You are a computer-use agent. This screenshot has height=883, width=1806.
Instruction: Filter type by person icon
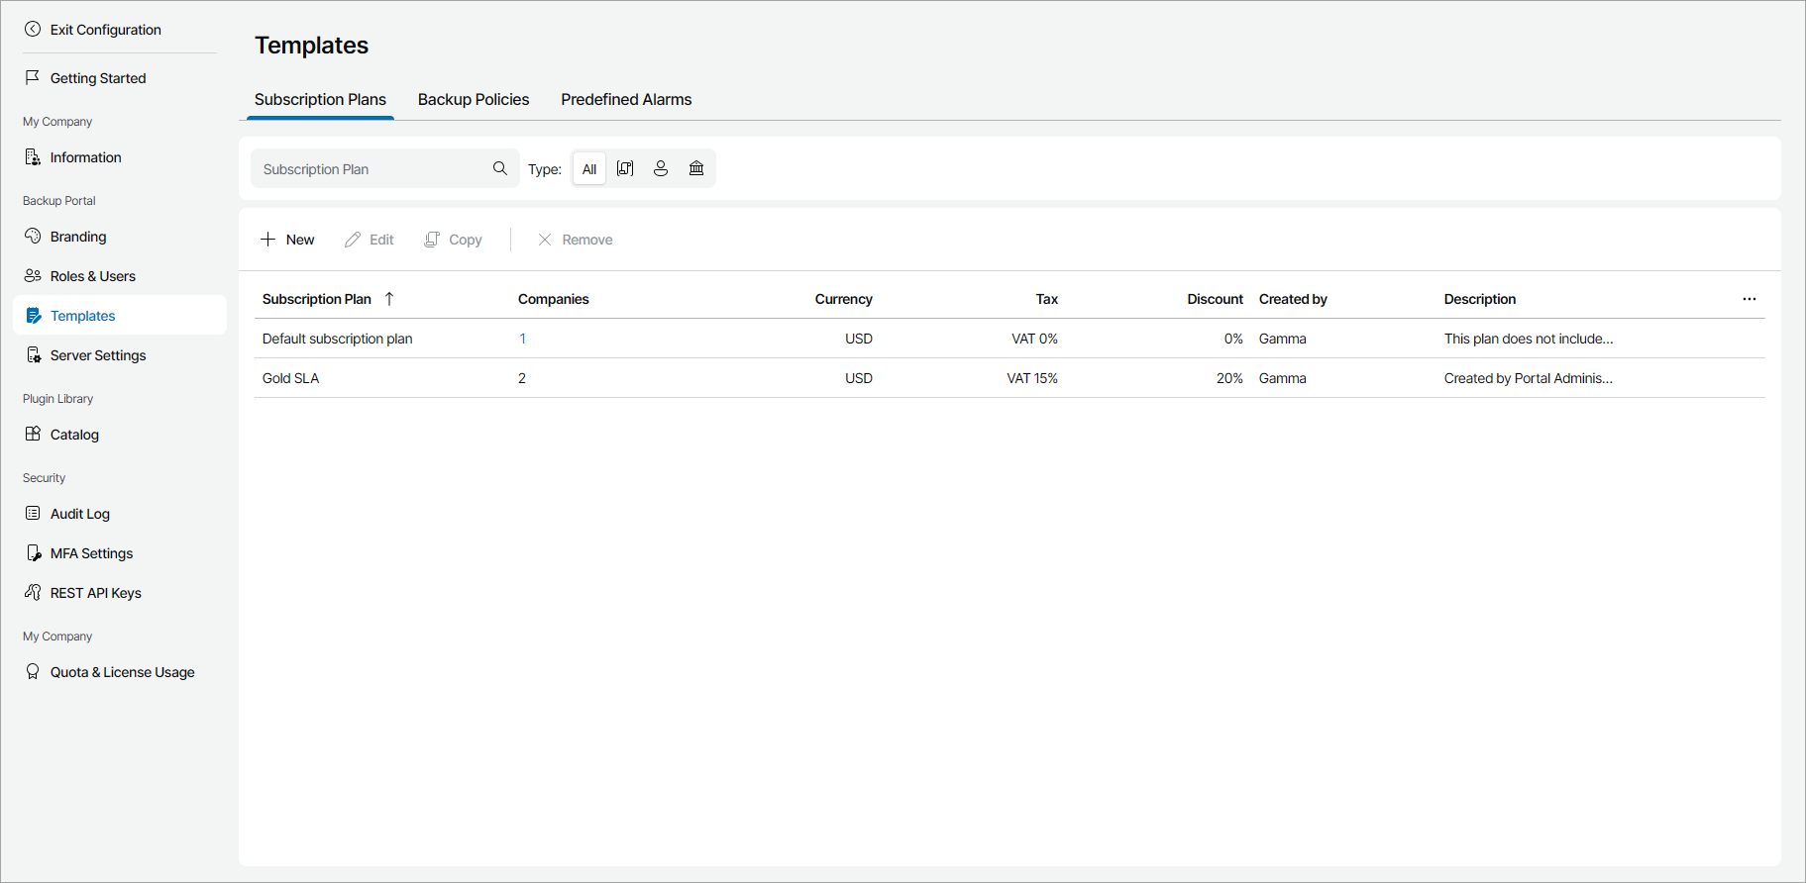[x=661, y=168]
